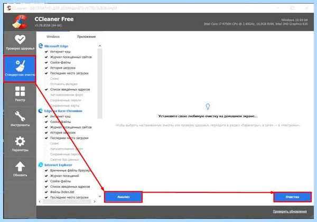Screen dimensions: 317x222
Task: Collapse the Edge на базе Chromium group header
Action: click(x=63, y=111)
